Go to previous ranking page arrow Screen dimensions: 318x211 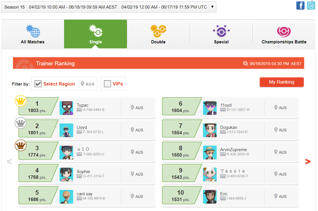click(x=9, y=161)
